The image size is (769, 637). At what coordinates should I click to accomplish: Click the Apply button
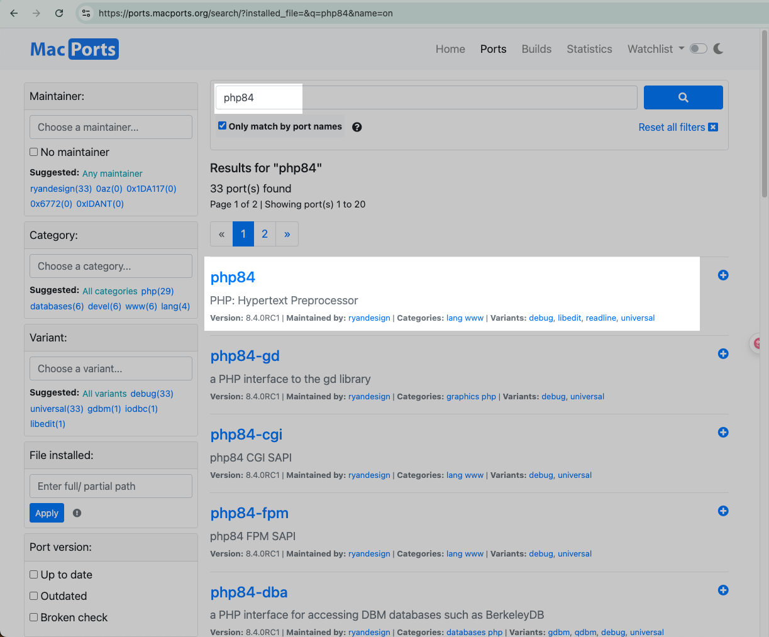[47, 513]
